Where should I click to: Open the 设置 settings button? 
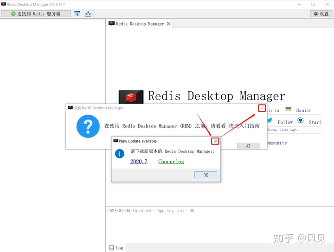pos(321,14)
